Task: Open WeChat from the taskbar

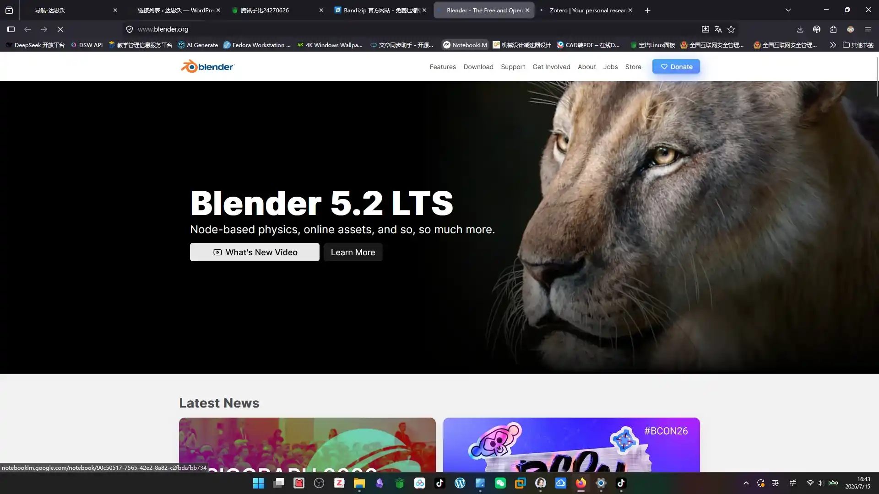Action: (500, 483)
